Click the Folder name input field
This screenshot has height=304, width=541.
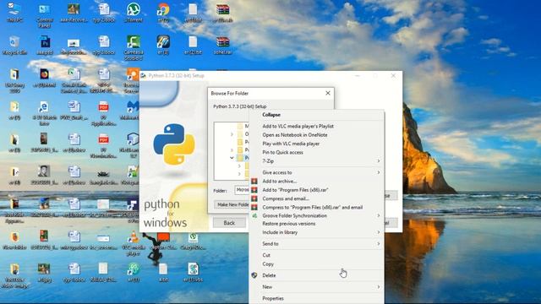pos(242,190)
